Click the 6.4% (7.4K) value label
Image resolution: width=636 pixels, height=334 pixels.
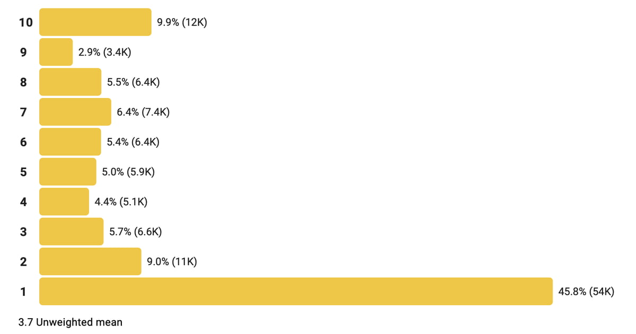pyautogui.click(x=143, y=112)
